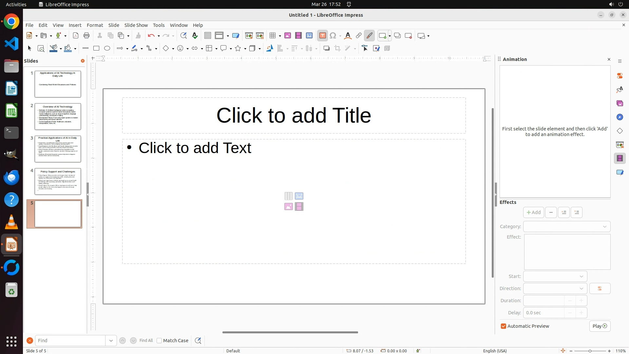
Task: Click the Insert Text Box icon
Action: 322,36
